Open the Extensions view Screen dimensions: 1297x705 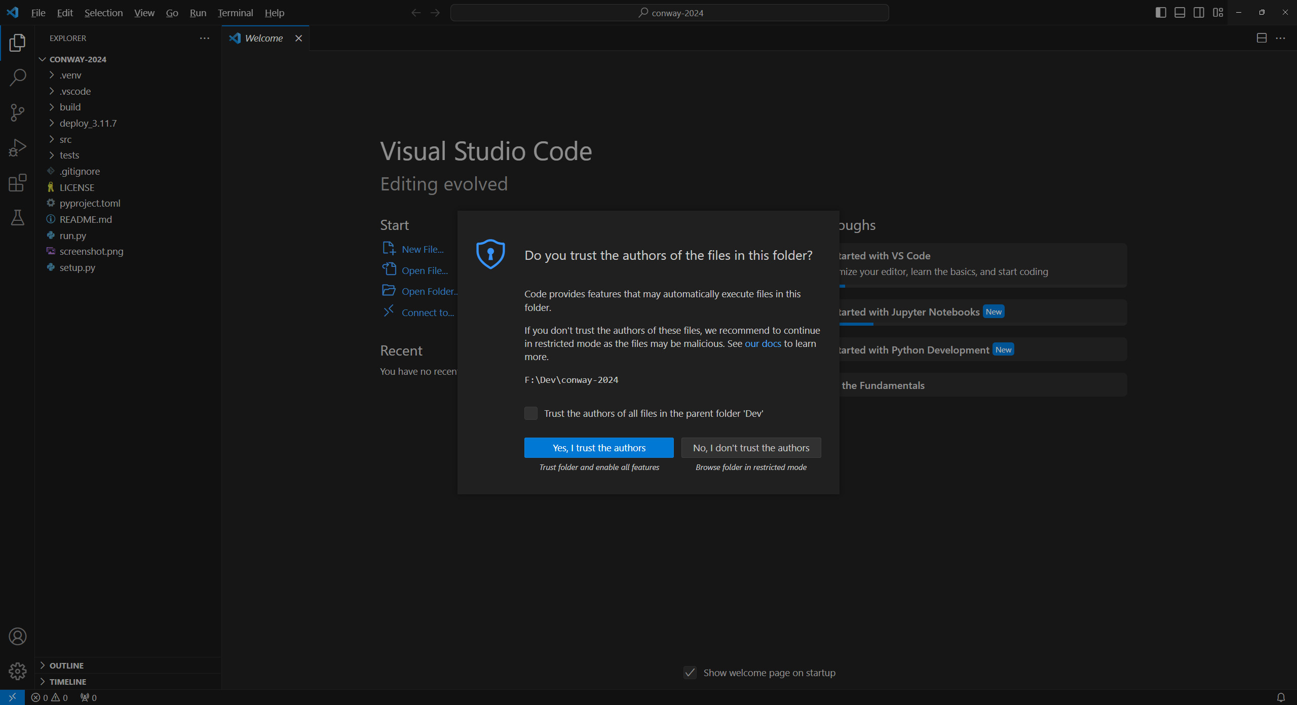[x=17, y=183]
